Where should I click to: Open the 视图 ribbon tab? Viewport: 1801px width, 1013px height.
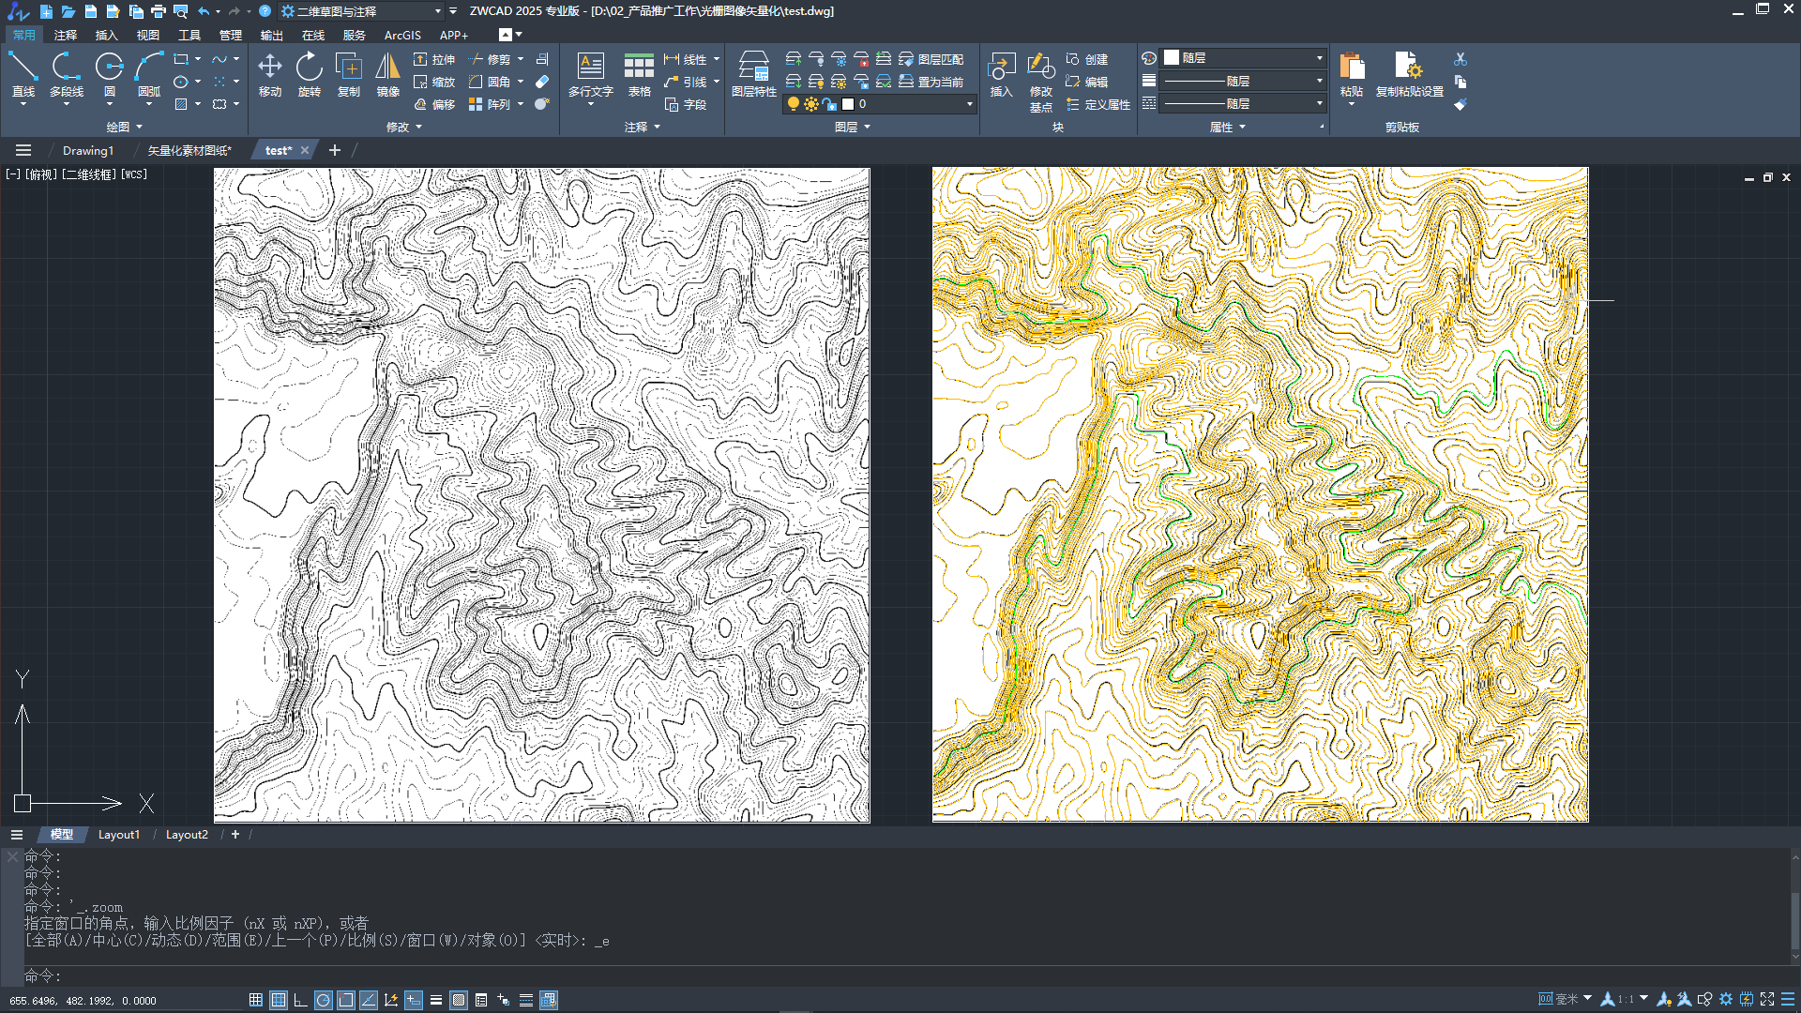pos(148,35)
